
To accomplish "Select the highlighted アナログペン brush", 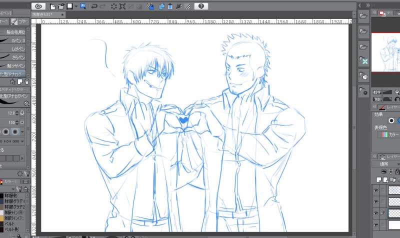I will click(13, 74).
